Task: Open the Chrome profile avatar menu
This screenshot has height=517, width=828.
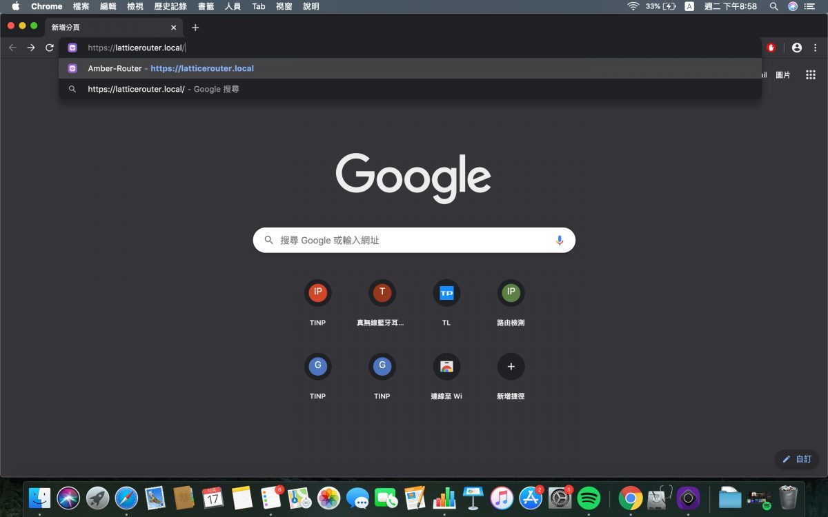Action: 797,48
